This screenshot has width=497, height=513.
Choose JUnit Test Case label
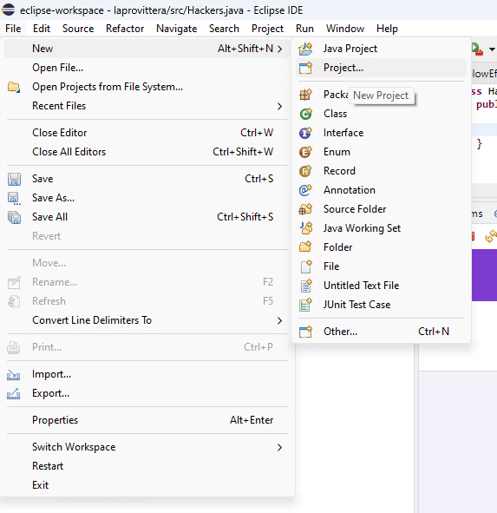[x=356, y=305]
